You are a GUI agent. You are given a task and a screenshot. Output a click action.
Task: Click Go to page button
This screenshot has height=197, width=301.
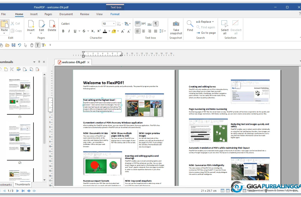point(206,33)
